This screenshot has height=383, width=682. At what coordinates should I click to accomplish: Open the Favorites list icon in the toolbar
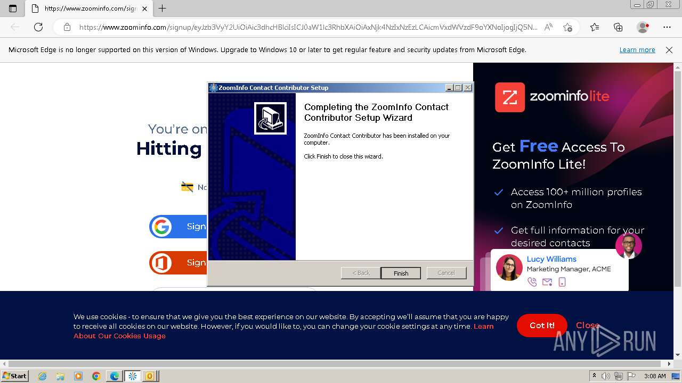point(595,27)
